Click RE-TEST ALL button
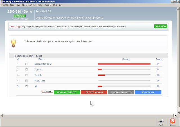Screen dimensions: 180x127 click(148, 92)
